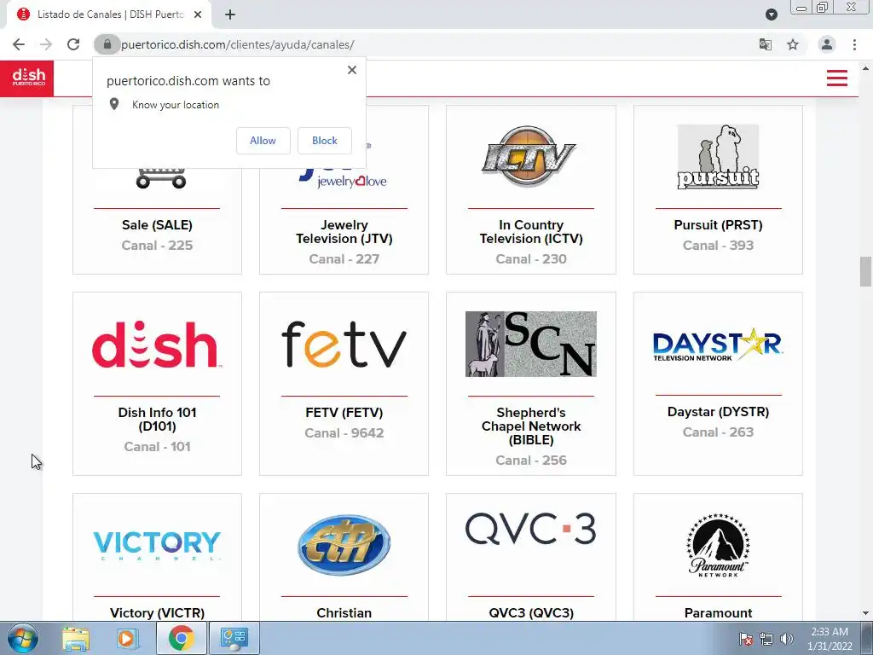Click the Chrome back arrow
Screen dimensions: 873x655
[x=19, y=44]
